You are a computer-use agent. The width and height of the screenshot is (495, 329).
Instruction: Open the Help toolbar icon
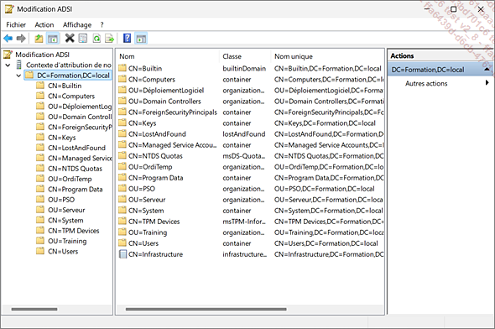(x=127, y=39)
